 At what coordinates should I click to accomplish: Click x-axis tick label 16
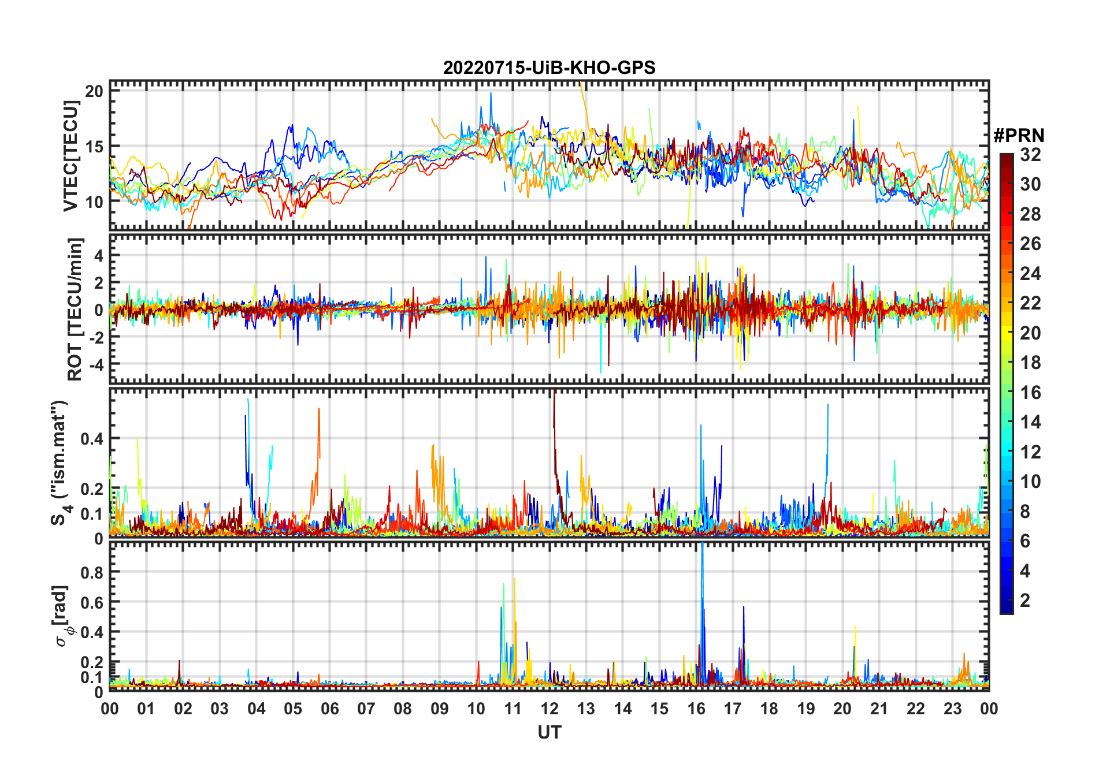(x=696, y=709)
